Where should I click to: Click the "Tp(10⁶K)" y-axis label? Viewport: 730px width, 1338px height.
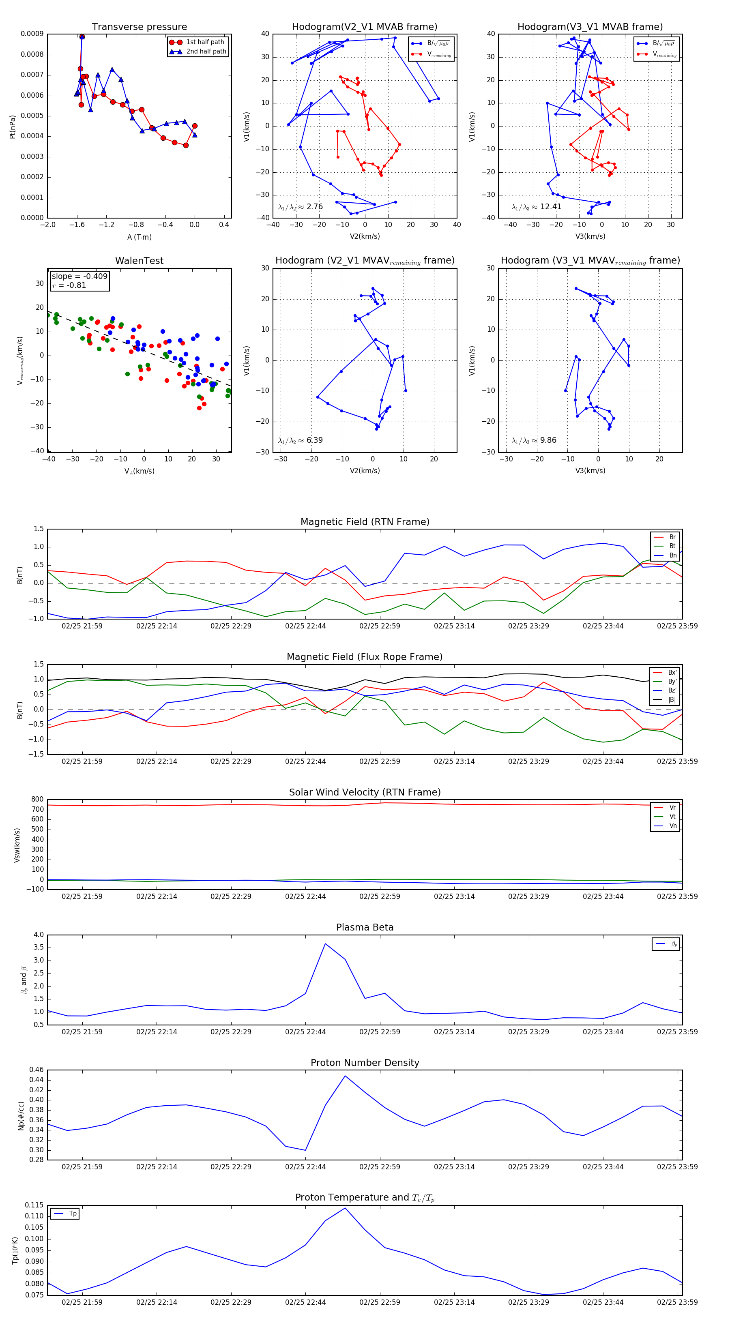(15, 1251)
